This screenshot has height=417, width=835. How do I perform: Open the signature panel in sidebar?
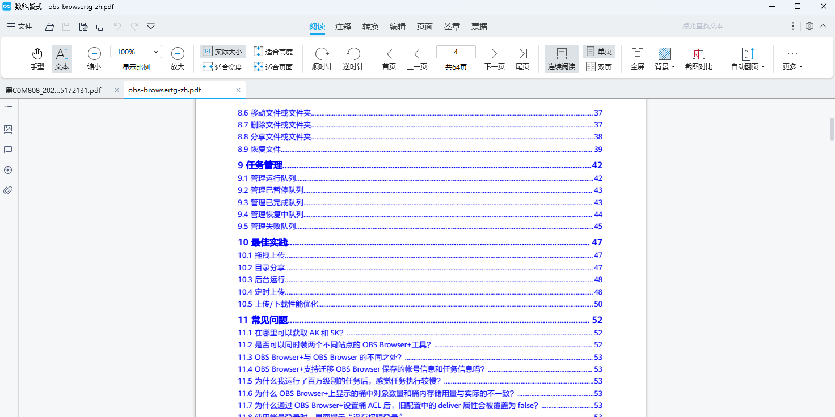pos(8,170)
